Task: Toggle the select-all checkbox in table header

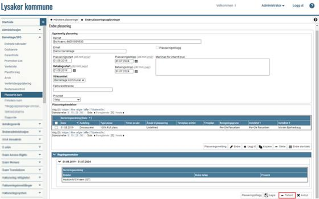Action: 56,123
